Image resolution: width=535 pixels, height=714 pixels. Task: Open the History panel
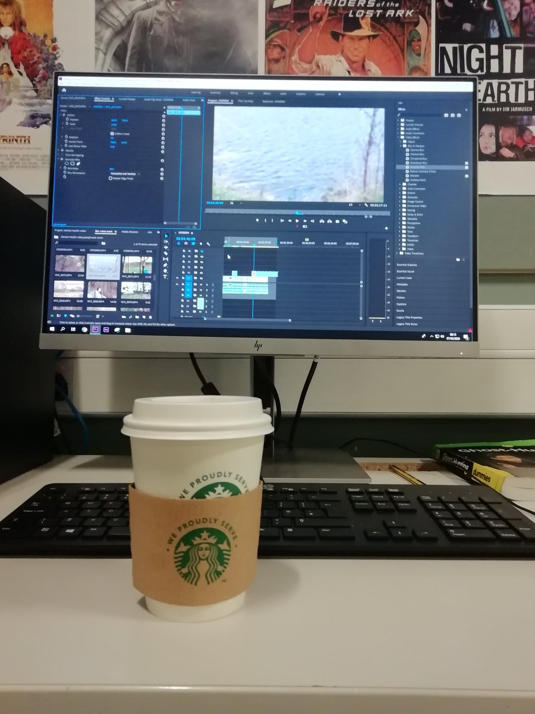401,297
